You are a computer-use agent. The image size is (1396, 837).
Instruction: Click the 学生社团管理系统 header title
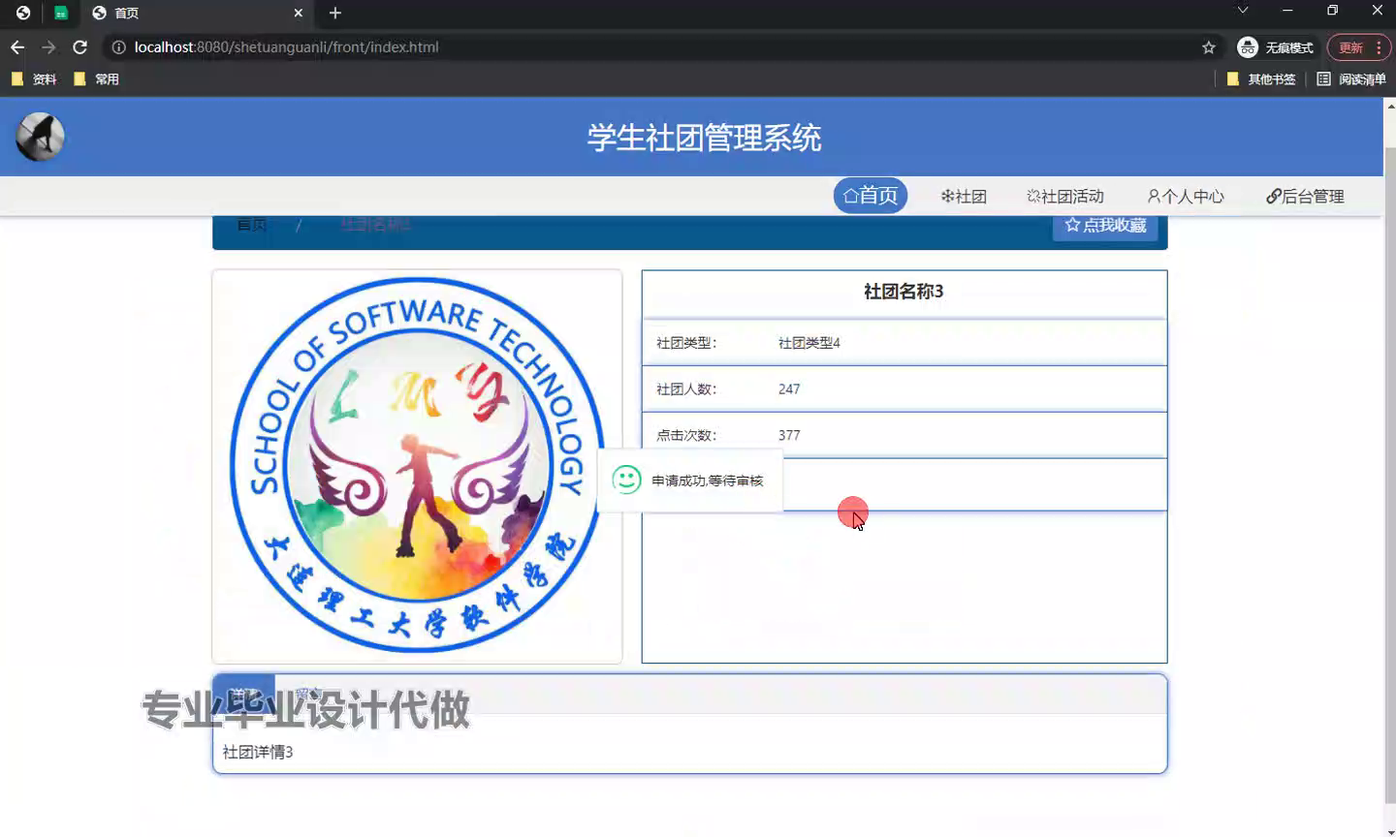tap(704, 138)
